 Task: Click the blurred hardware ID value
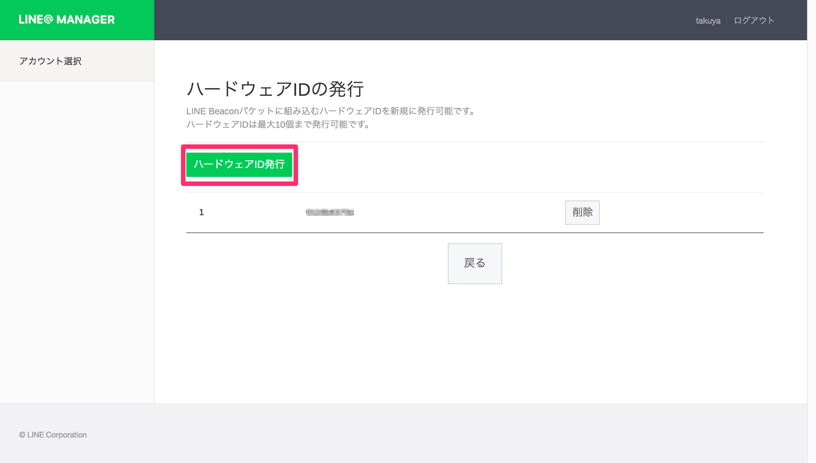pyautogui.click(x=330, y=212)
